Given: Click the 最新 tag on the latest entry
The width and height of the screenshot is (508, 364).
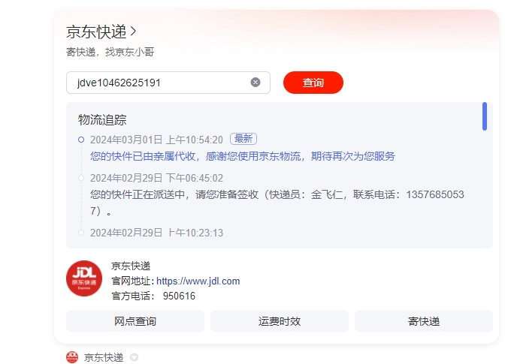Looking at the screenshot, I should 243,139.
